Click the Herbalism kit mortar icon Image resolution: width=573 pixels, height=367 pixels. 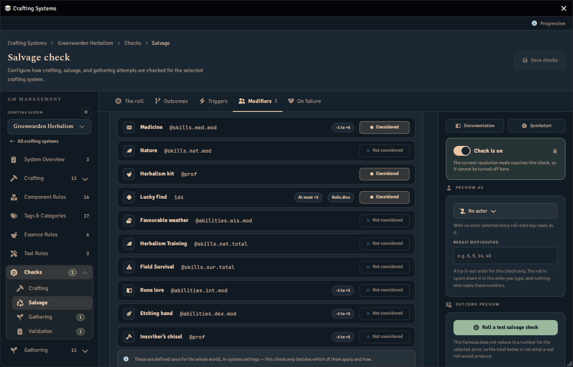pos(129,174)
